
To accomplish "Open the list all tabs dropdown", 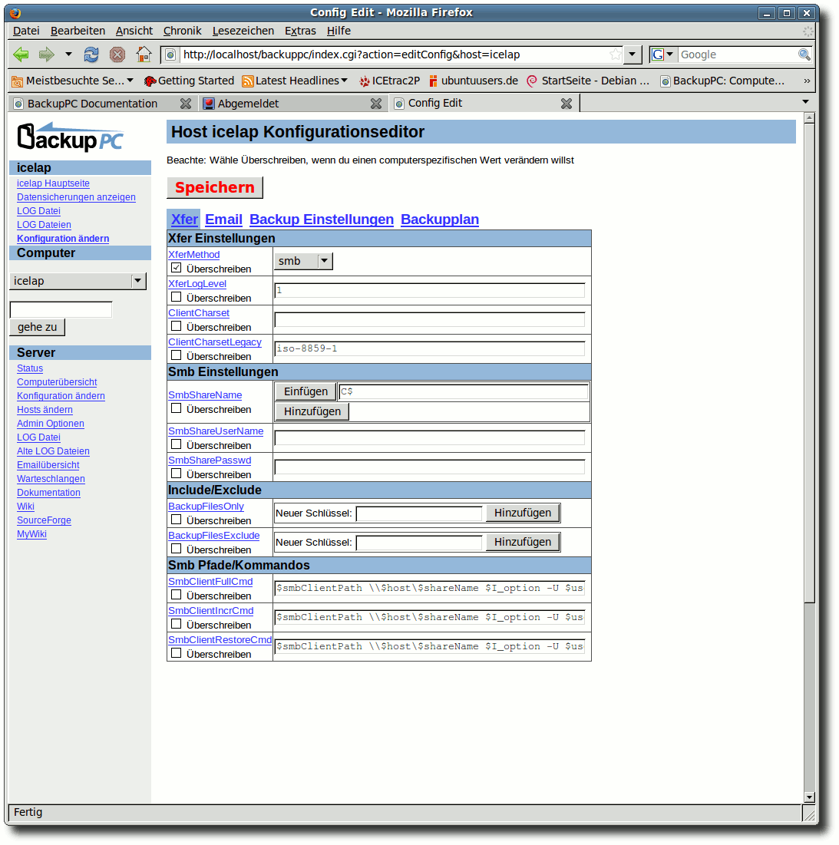I will coord(805,102).
